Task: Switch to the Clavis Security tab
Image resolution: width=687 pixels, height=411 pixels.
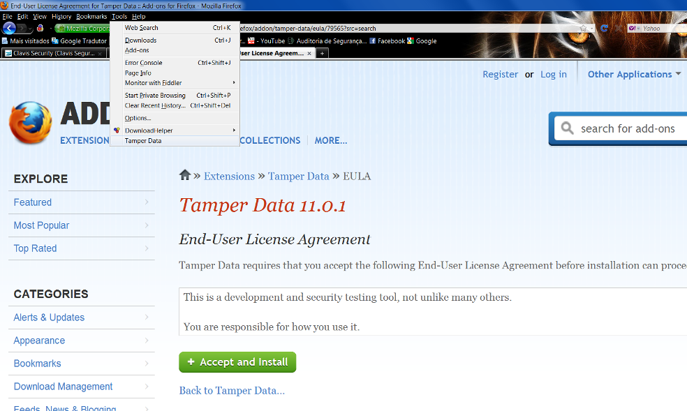Action: (54, 53)
